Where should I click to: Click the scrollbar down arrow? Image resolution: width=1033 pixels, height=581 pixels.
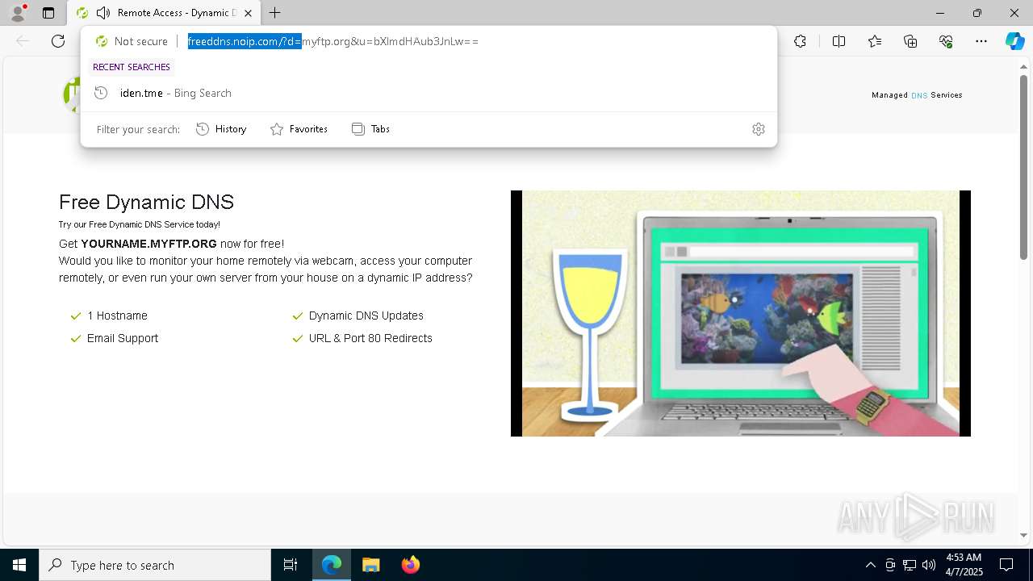click(x=1023, y=535)
